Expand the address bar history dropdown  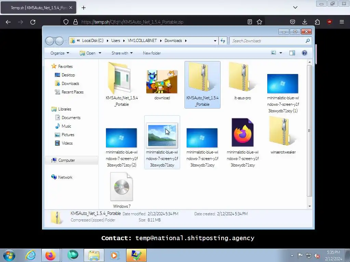215,41
